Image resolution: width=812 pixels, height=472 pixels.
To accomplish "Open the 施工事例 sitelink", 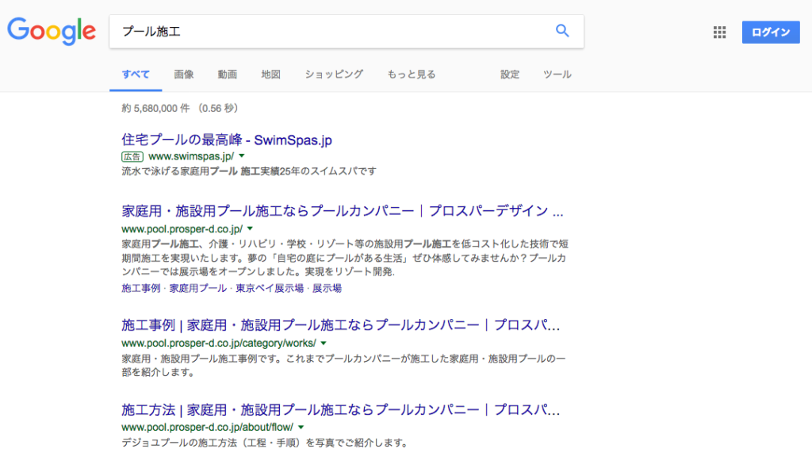I will click(x=141, y=288).
